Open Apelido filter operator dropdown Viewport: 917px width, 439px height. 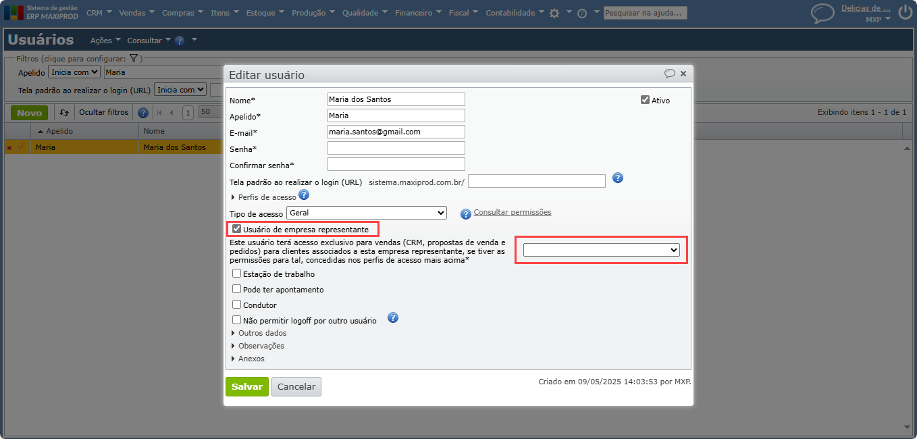(x=74, y=72)
